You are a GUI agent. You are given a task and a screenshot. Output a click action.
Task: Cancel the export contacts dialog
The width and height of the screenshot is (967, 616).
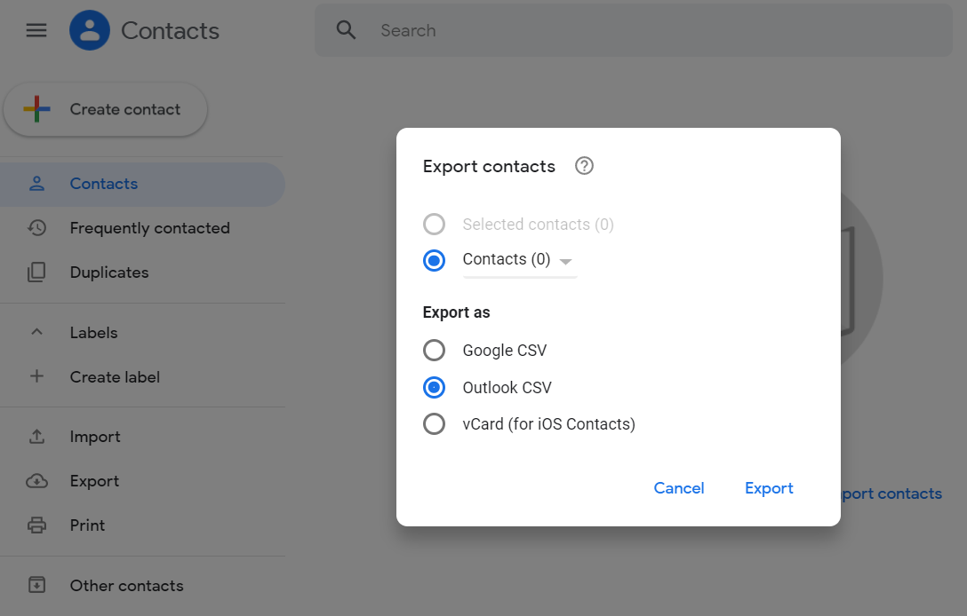(678, 488)
